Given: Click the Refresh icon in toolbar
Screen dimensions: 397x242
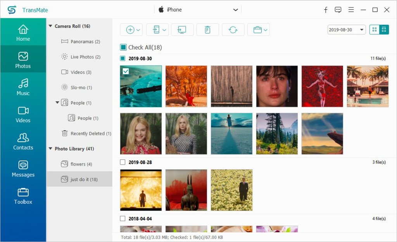Looking at the screenshot, I should pos(233,30).
